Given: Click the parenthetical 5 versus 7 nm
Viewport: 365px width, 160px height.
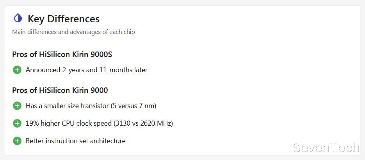Looking at the screenshot, I should pos(134,106).
